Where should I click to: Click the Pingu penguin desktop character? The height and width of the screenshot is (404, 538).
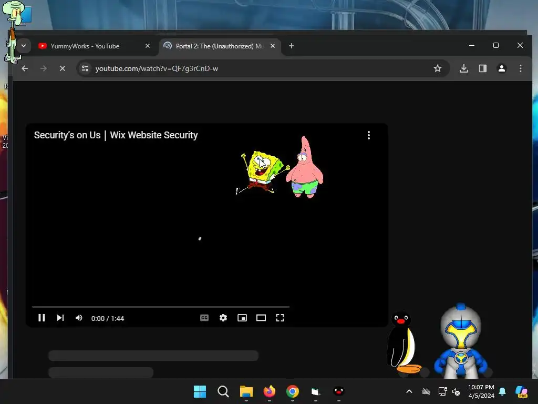click(404, 342)
